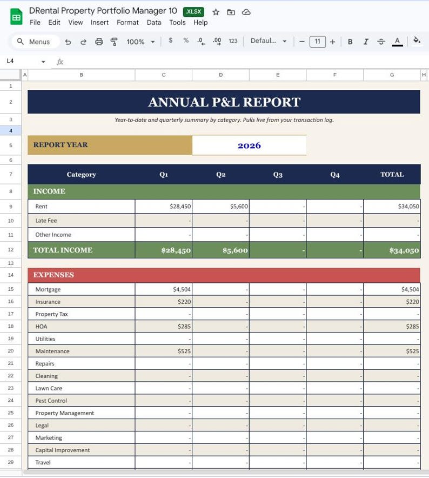
Task: Activate the paint format tool
Action: coord(114,42)
